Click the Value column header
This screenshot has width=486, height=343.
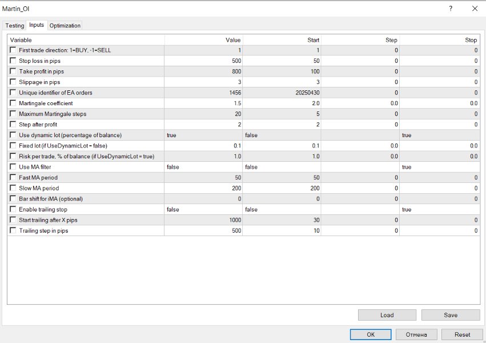(204, 40)
